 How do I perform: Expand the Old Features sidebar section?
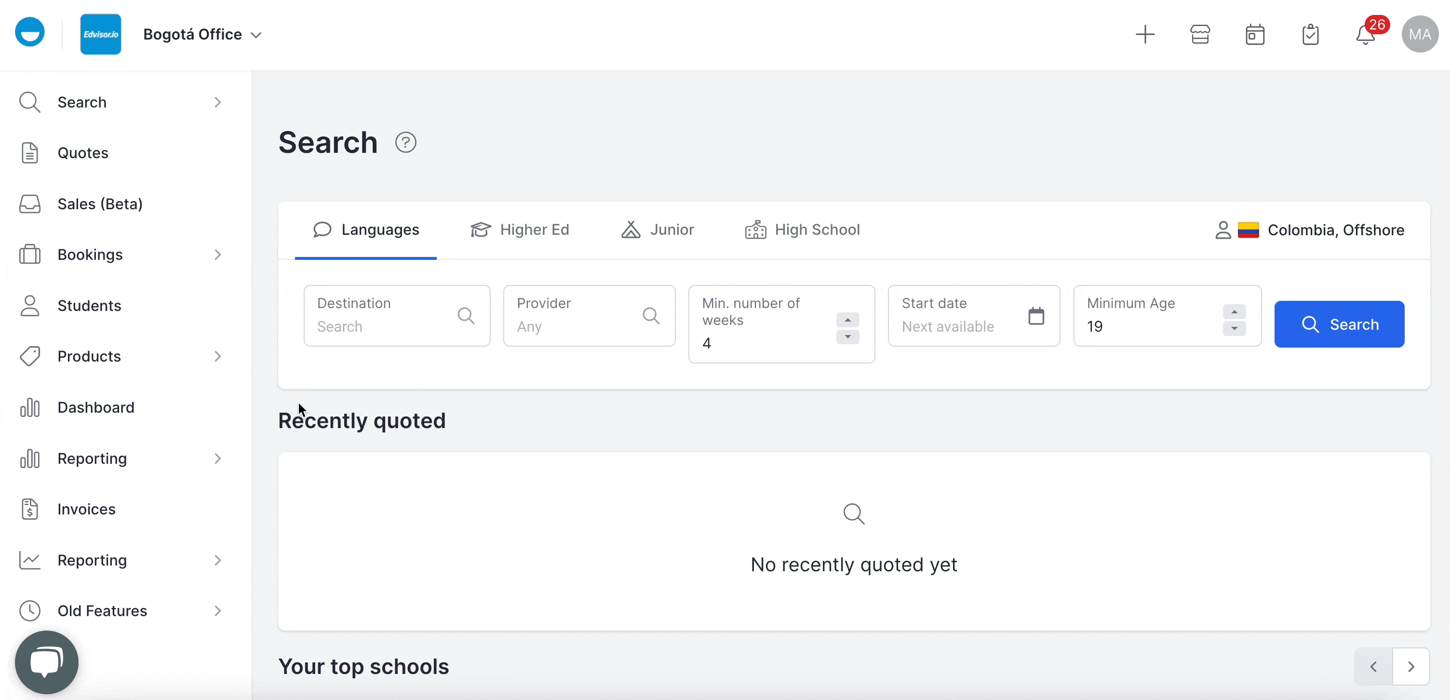[218, 610]
